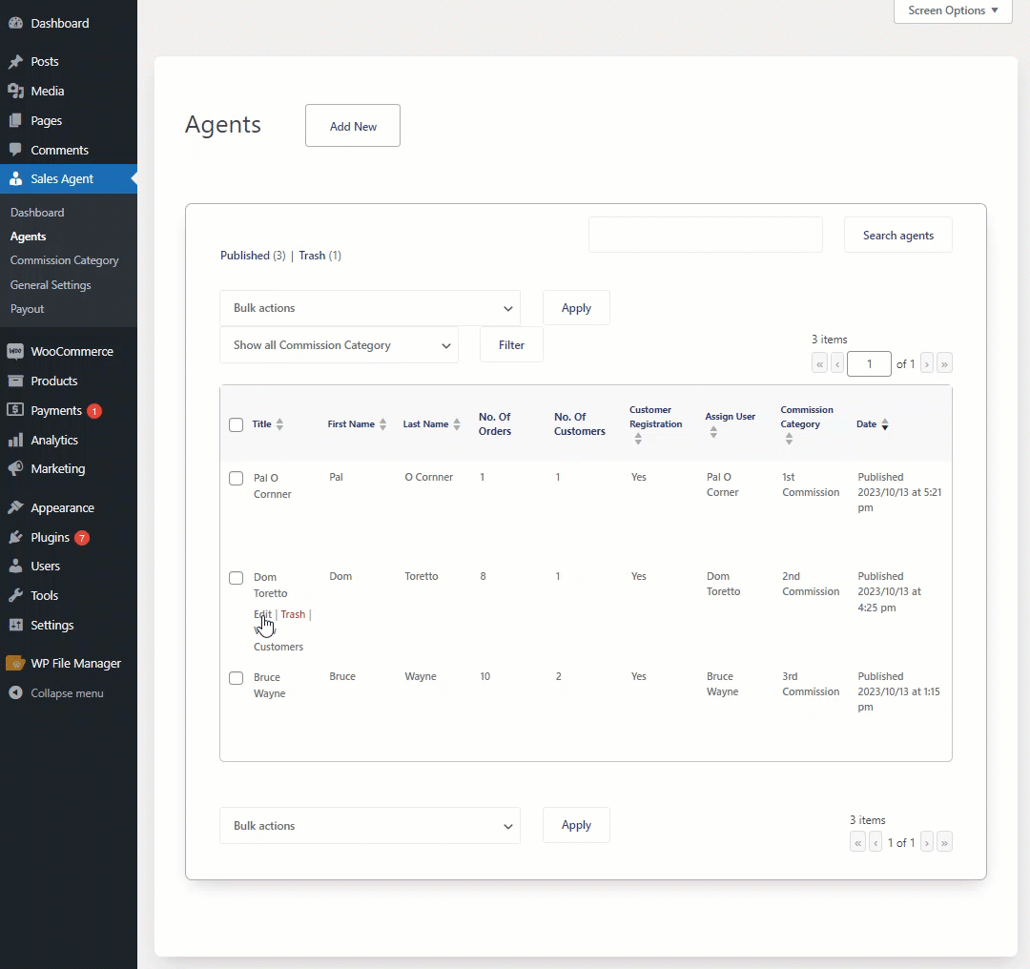Click the WooCommerce logo icon
Viewport: 1030px width, 969px height.
coord(16,352)
